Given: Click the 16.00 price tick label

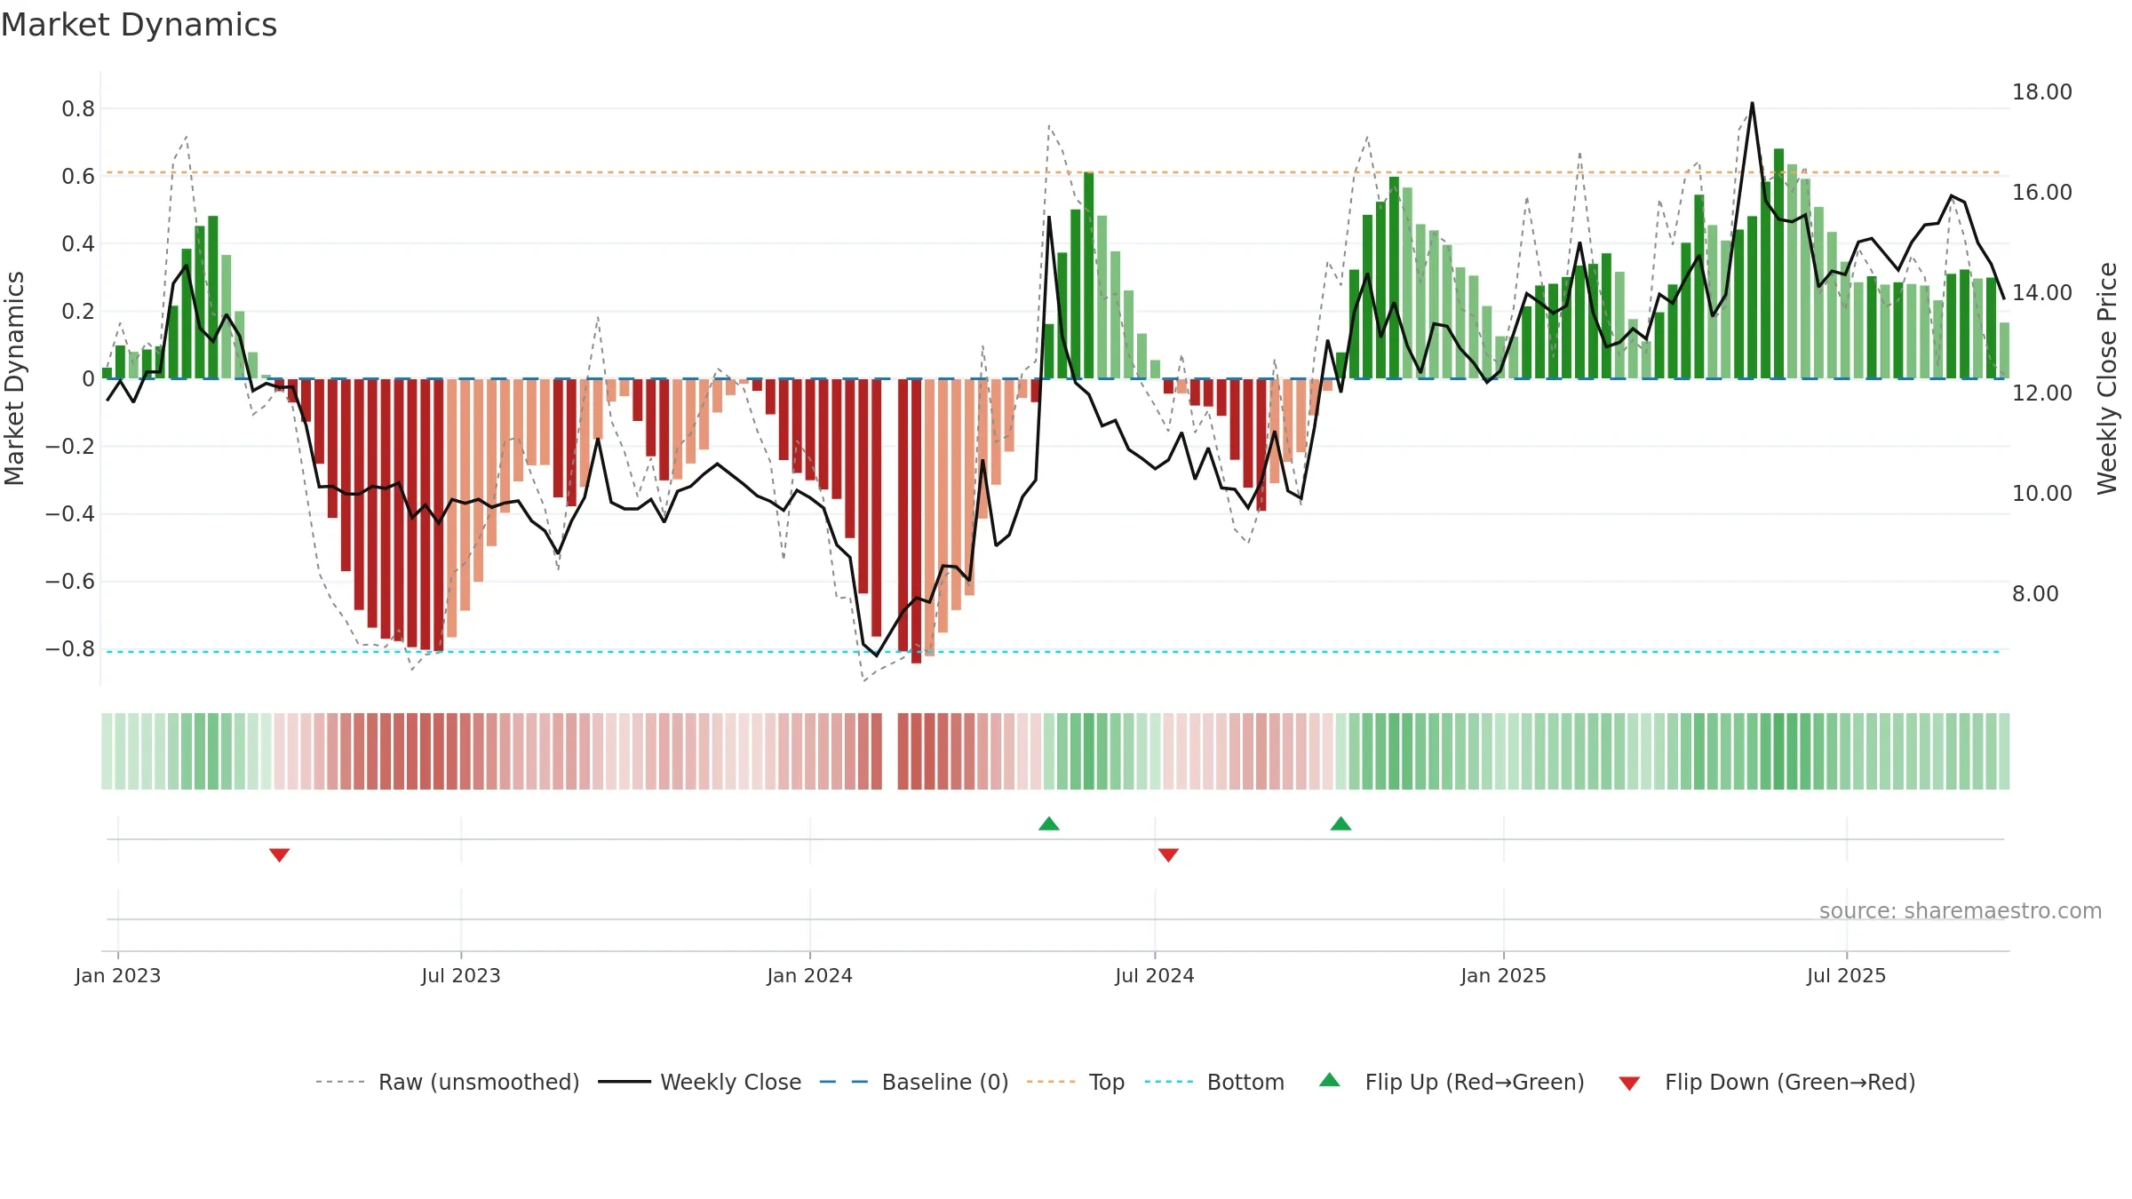Looking at the screenshot, I should [x=2041, y=193].
